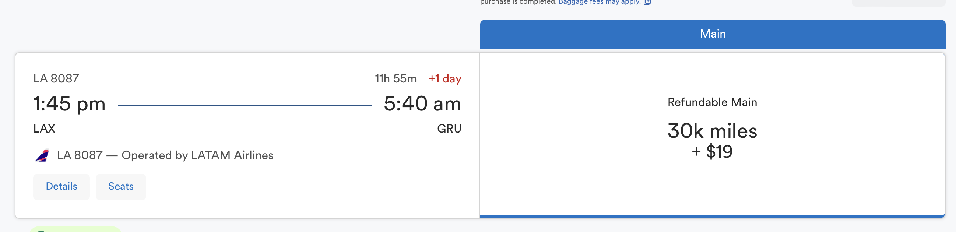The height and width of the screenshot is (232, 956).
Task: Click the 1:45 pm departure time
Action: (x=69, y=103)
